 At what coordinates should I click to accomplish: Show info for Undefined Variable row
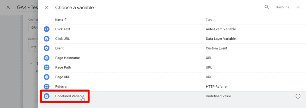(298, 96)
